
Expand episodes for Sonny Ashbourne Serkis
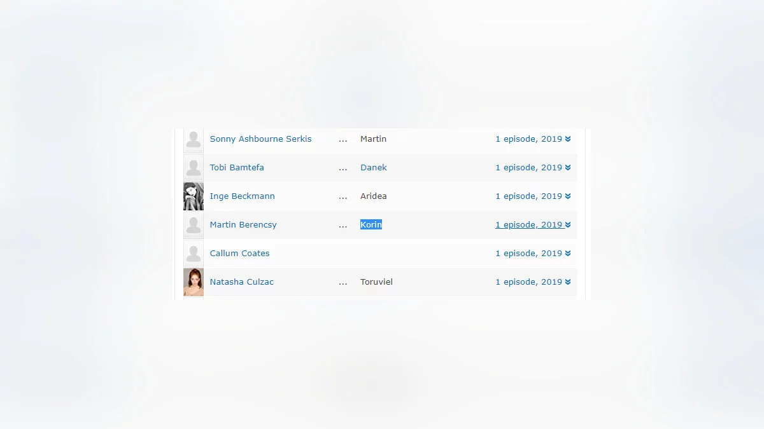tap(533, 139)
